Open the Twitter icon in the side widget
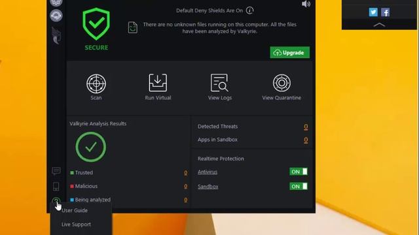 point(373,12)
